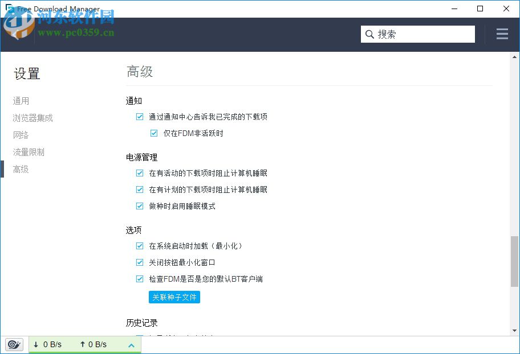This screenshot has height=354, width=520.
Task: Click the download speed indicator showing 0 B/s
Action: coord(48,344)
